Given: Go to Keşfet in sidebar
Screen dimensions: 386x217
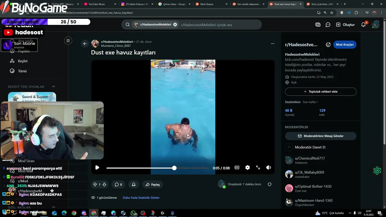Looking at the screenshot, I should [x=23, y=61].
